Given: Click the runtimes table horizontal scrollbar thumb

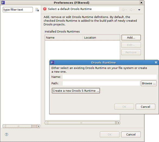Looking at the screenshot, I should click(82, 123).
